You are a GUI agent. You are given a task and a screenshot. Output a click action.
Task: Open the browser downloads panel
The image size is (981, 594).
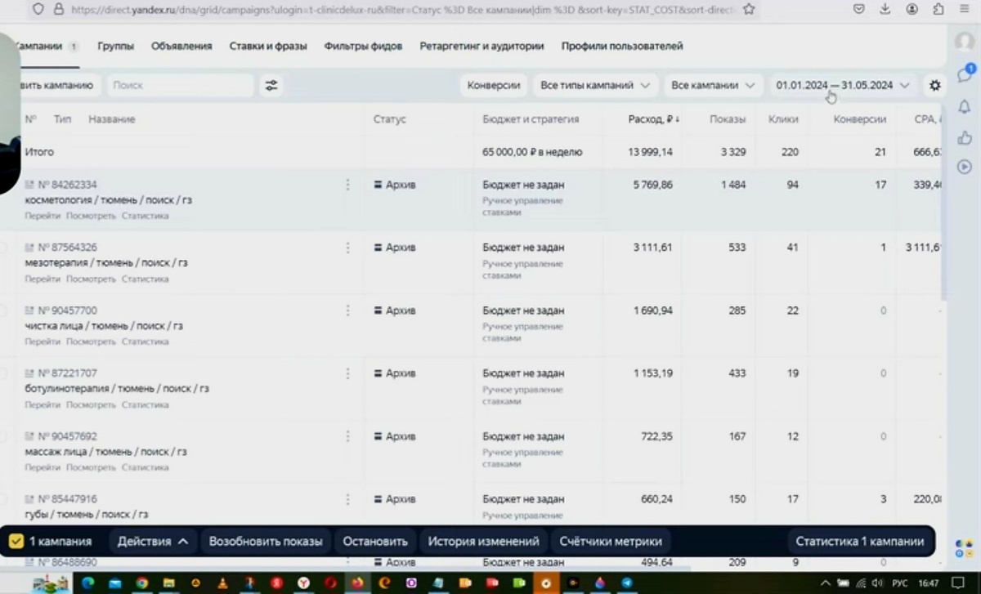pos(885,9)
